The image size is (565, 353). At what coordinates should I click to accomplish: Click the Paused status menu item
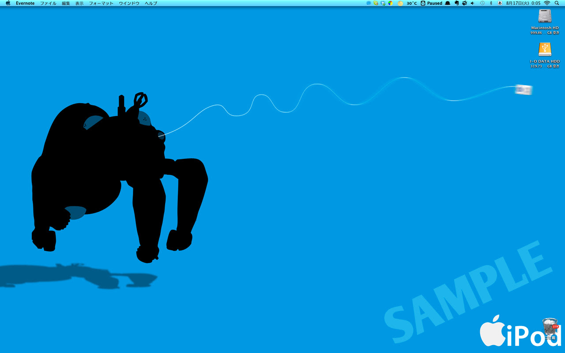tap(432, 3)
